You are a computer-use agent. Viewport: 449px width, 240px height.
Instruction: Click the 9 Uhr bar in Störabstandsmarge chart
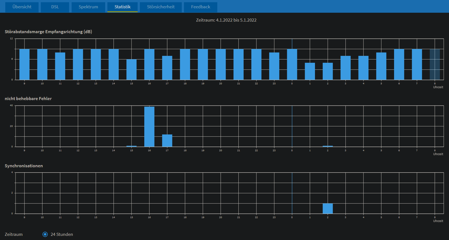(x=24, y=64)
